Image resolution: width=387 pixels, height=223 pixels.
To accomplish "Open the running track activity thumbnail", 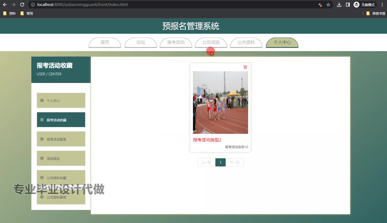I will [x=220, y=102].
